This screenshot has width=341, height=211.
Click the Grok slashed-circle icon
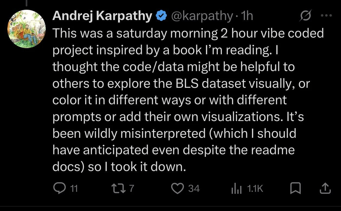(x=306, y=16)
